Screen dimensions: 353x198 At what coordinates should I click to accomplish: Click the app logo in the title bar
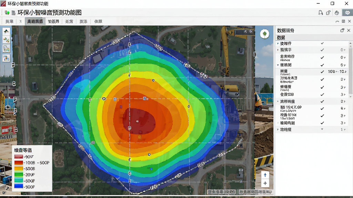point(3,3)
